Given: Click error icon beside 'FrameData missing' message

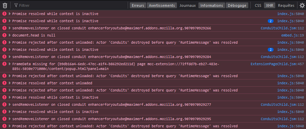Looking at the screenshot, I should [4, 64].
